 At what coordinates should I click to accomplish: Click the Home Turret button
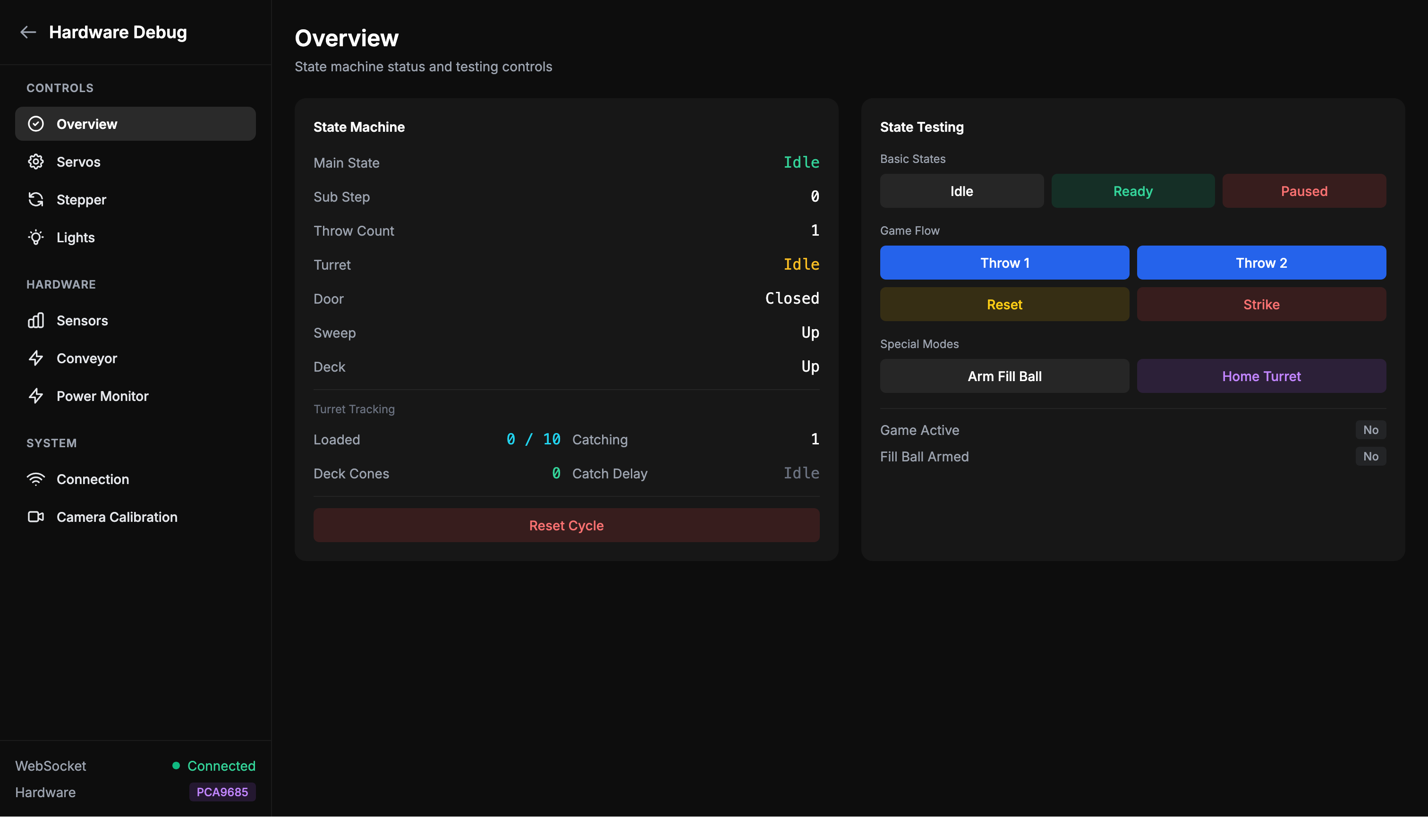1261,376
